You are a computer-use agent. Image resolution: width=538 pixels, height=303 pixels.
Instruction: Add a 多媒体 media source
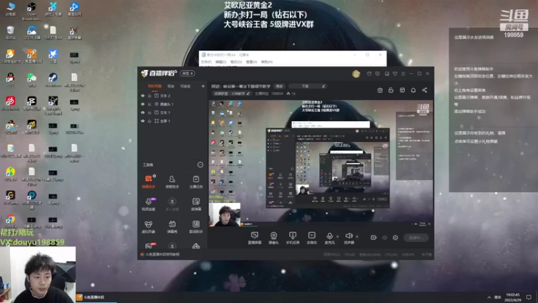pyautogui.click(x=311, y=238)
